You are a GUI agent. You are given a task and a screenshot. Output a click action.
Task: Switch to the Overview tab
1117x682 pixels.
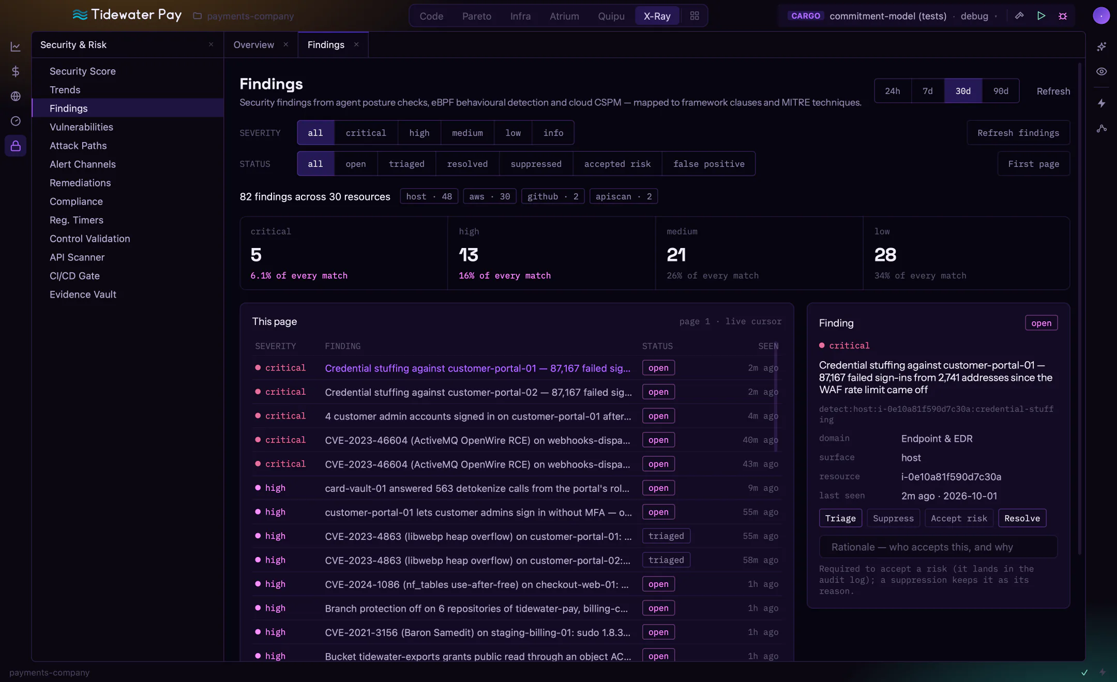(253, 44)
